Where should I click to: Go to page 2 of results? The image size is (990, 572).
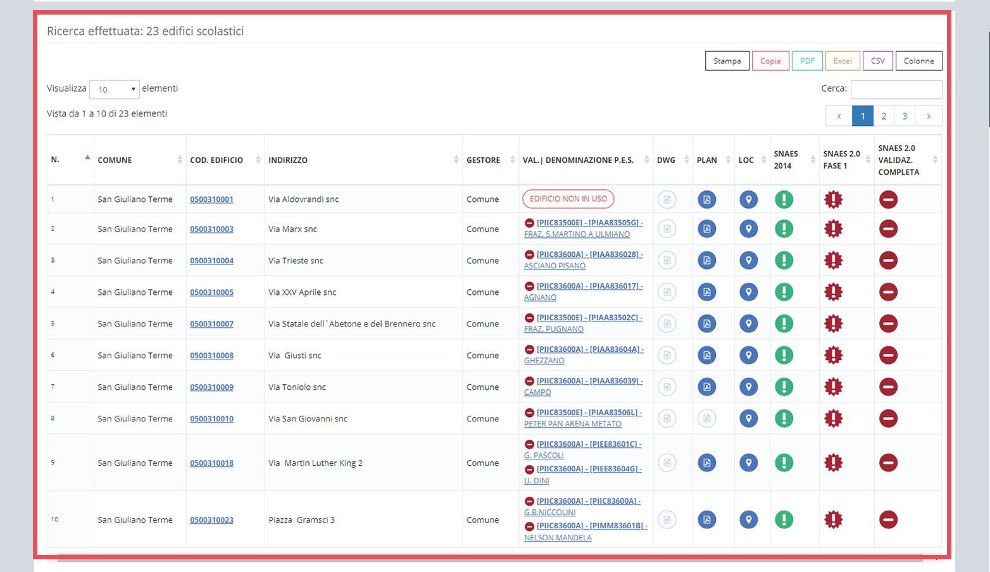[x=884, y=116]
